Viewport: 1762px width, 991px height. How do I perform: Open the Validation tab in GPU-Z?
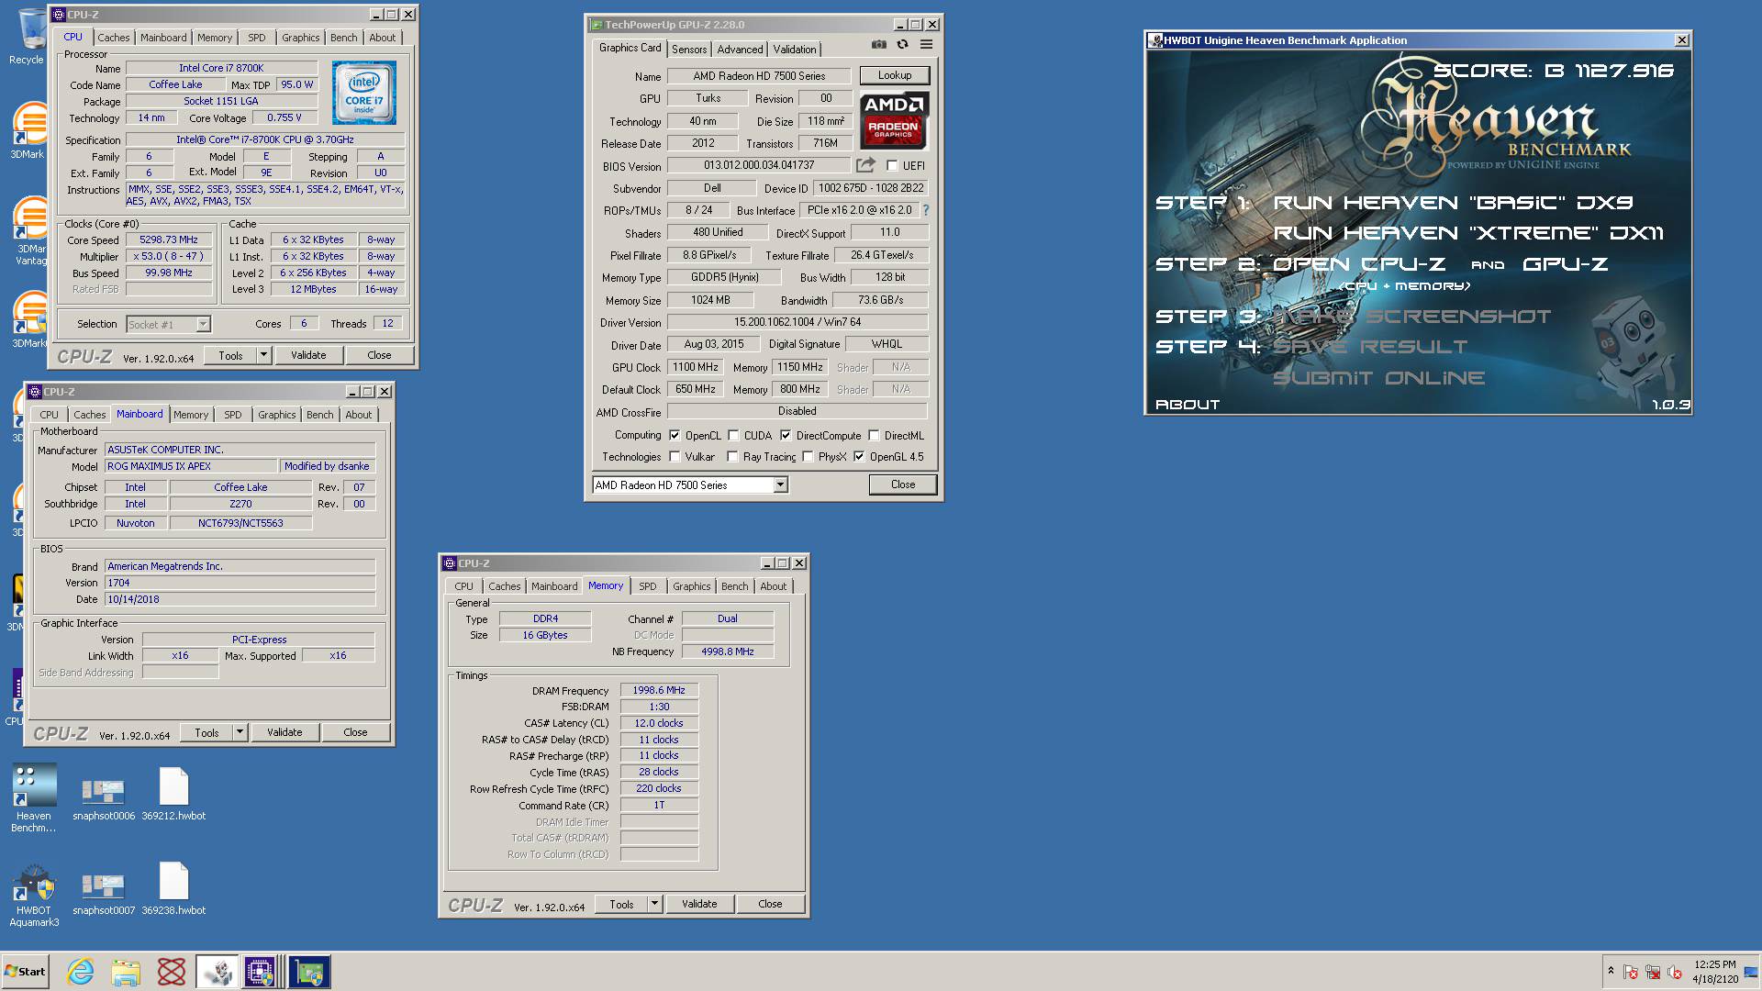point(794,50)
